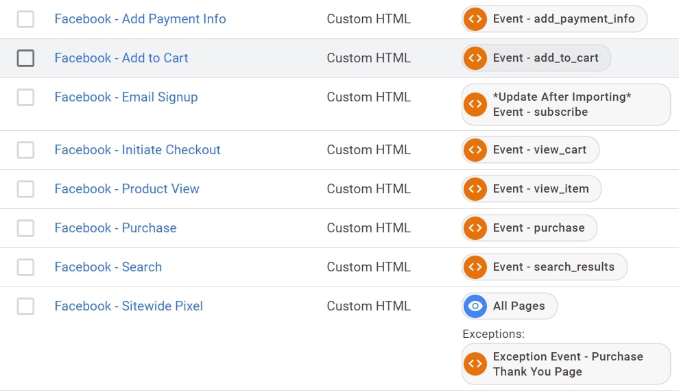Click the view_cart trigger's orange code icon
Screen dimensions: 679x392
click(475, 149)
